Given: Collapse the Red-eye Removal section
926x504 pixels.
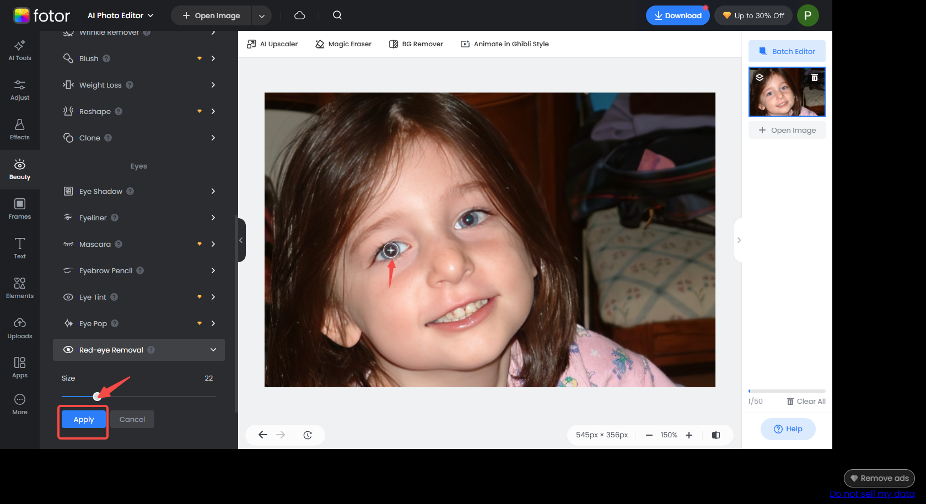Looking at the screenshot, I should 213,350.
